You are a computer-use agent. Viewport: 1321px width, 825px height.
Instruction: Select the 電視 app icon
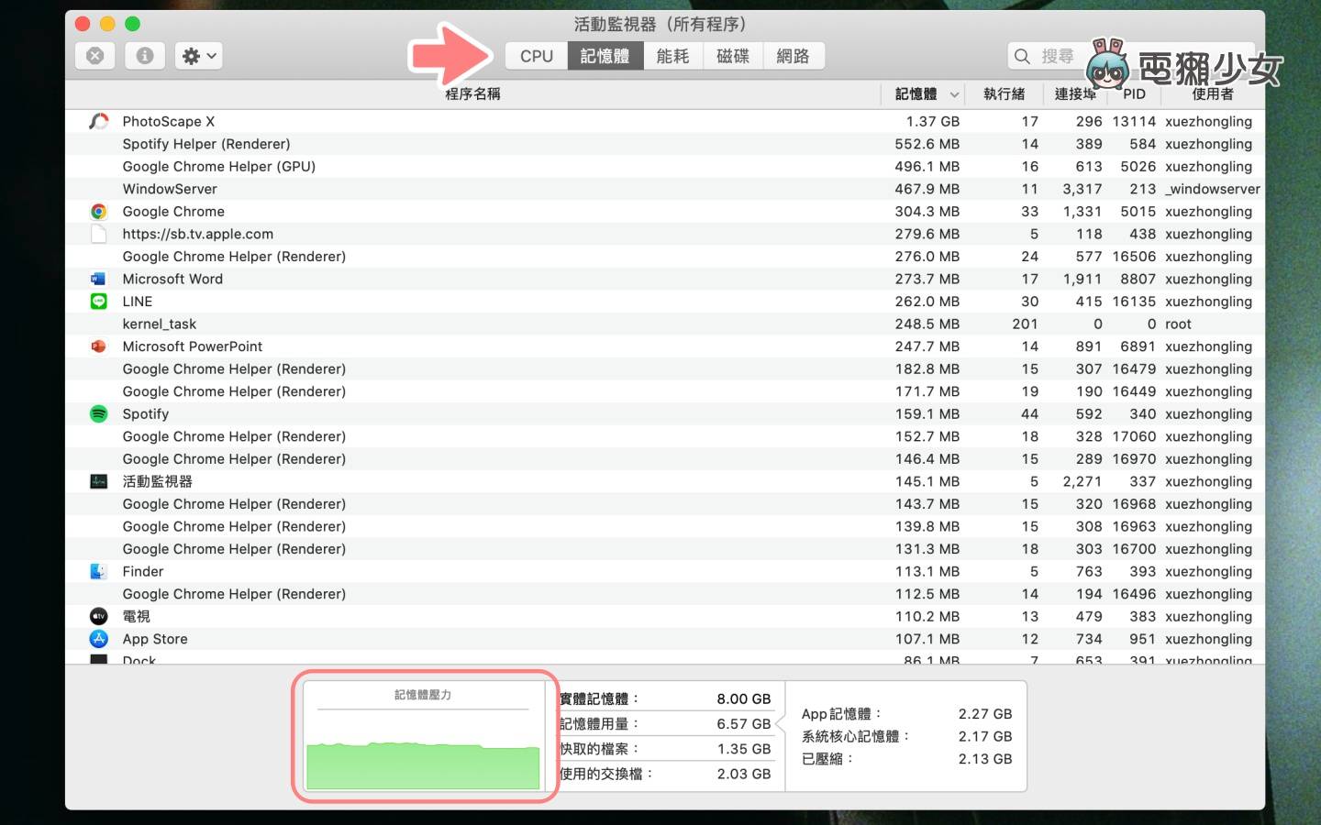click(x=98, y=617)
